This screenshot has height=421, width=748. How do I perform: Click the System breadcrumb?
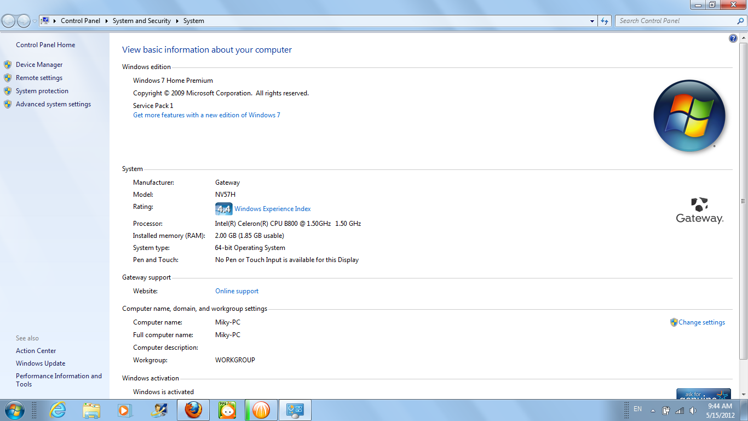[x=194, y=21]
